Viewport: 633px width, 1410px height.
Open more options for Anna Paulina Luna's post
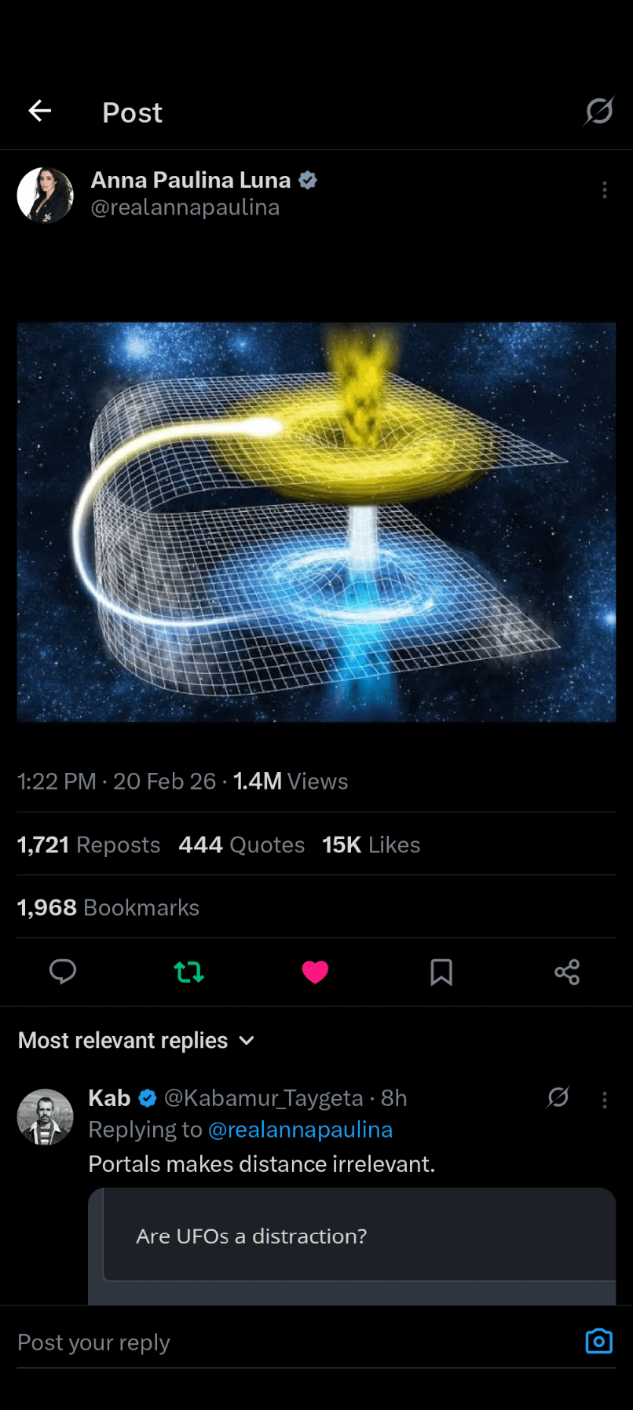(604, 190)
